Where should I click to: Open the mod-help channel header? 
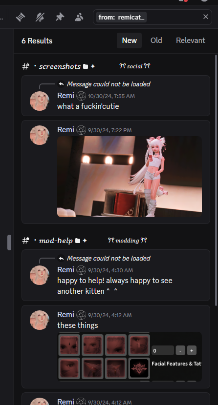(x=55, y=241)
